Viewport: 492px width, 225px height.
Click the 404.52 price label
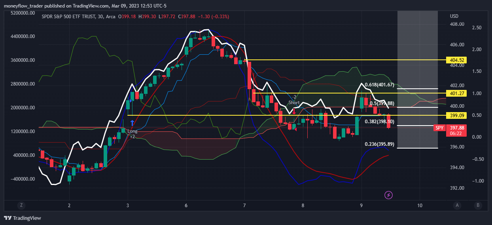pos(456,60)
